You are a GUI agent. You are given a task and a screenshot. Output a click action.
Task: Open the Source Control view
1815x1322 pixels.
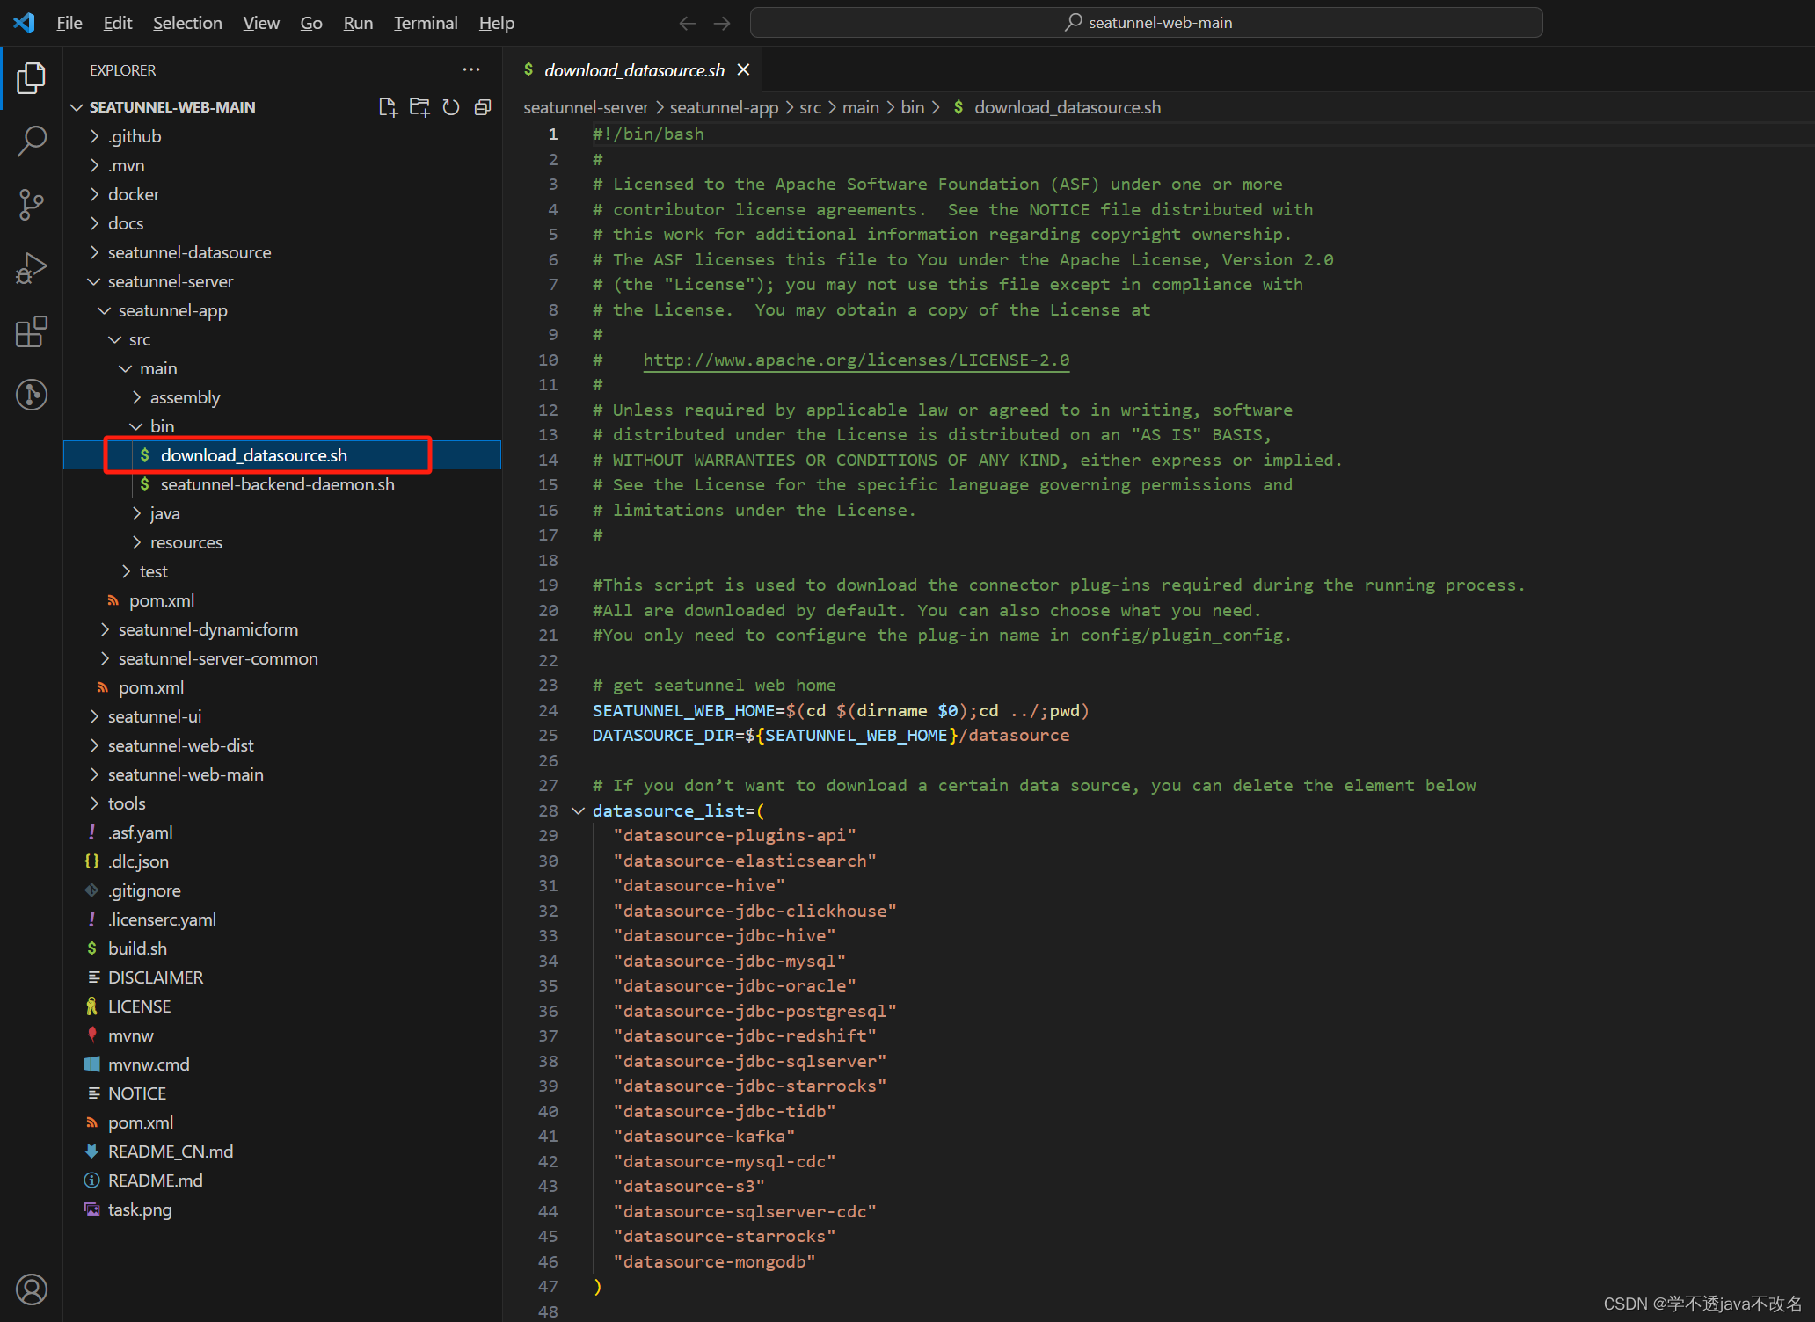pyautogui.click(x=32, y=205)
